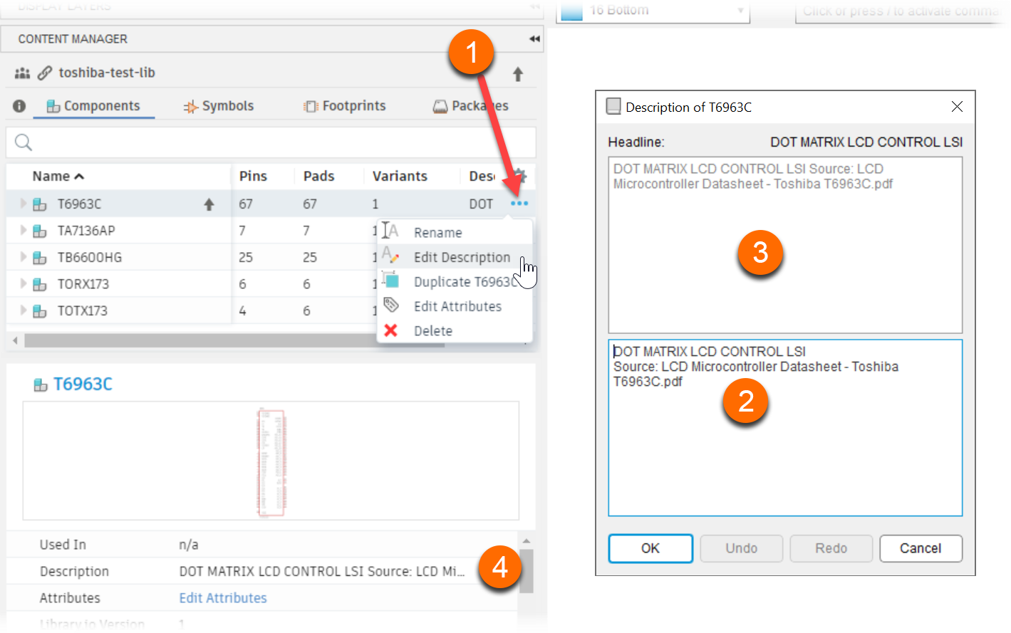Screen dimensions: 1011x633
Task: Switch to the Symbols tab
Action: 218,106
